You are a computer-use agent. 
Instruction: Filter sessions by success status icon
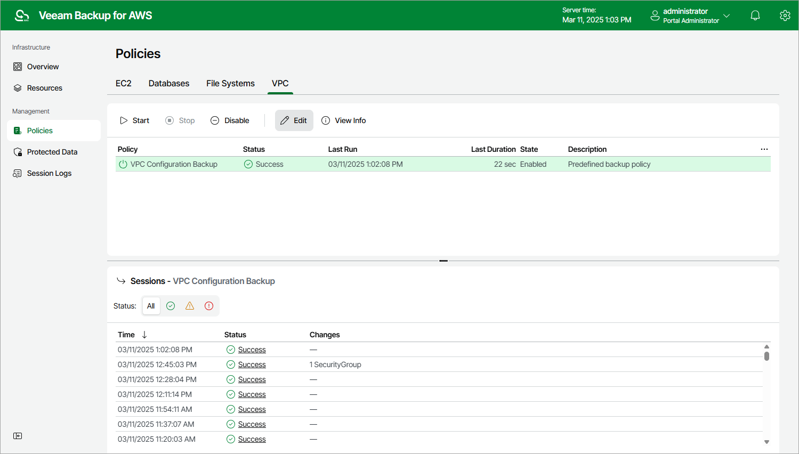171,306
